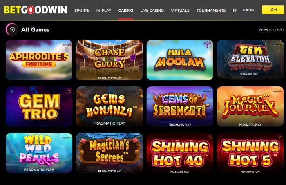
Task: Launch the Gems Bonanza game
Action: click(109, 106)
